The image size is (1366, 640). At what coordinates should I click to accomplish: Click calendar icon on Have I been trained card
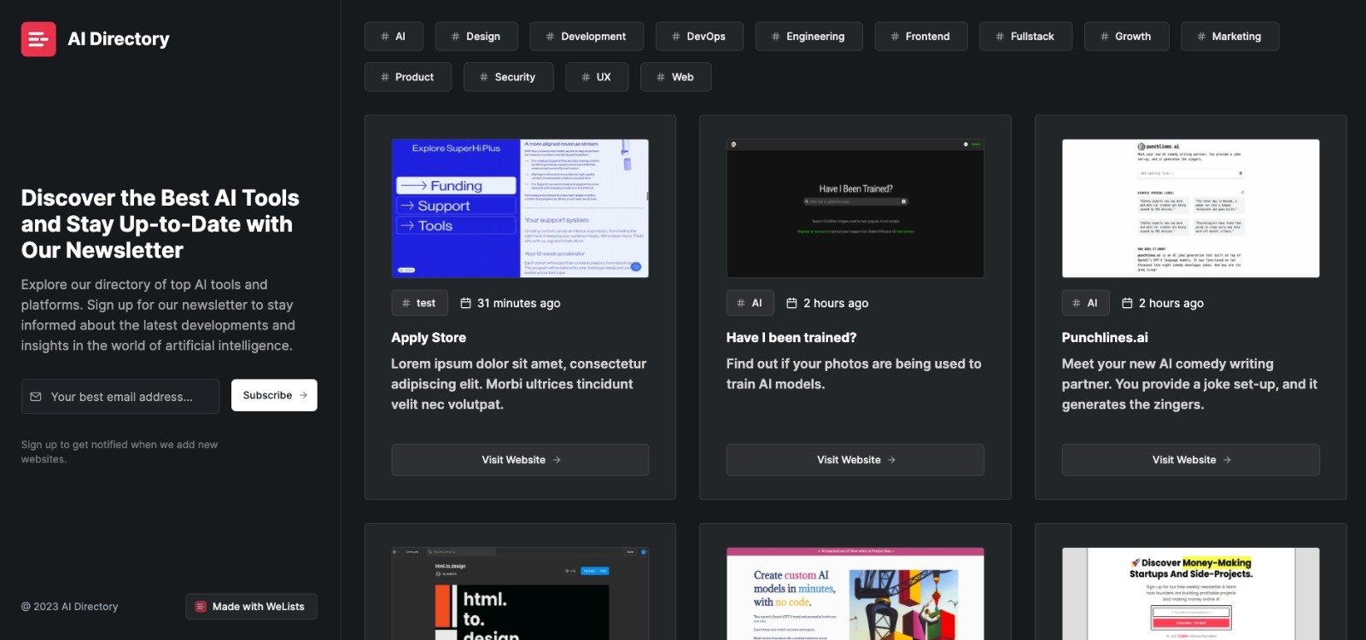[x=791, y=303]
